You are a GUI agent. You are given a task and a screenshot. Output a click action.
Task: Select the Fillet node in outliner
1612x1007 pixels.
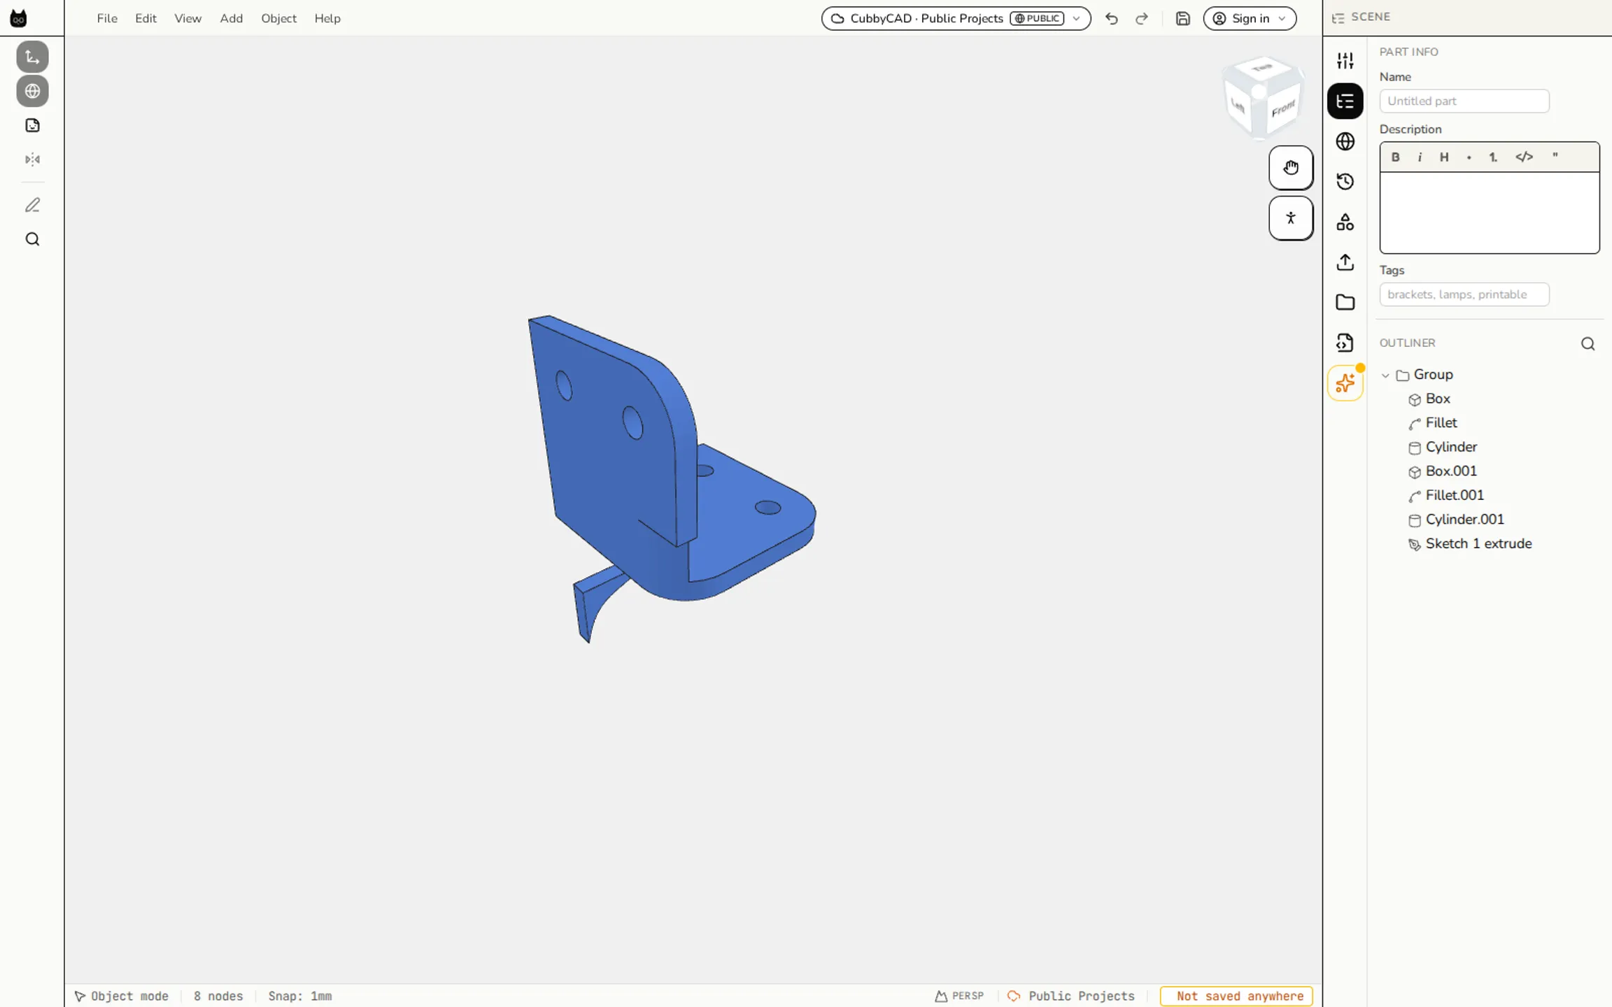[x=1441, y=423]
